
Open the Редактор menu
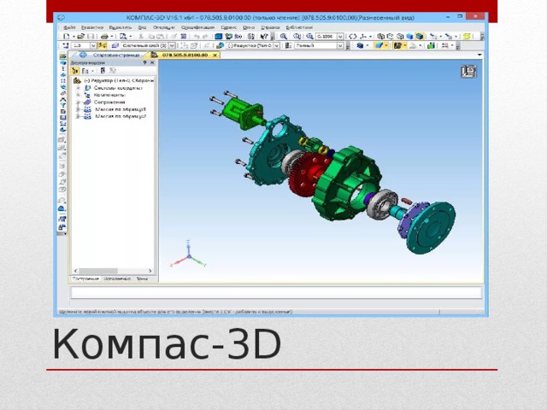[92, 27]
